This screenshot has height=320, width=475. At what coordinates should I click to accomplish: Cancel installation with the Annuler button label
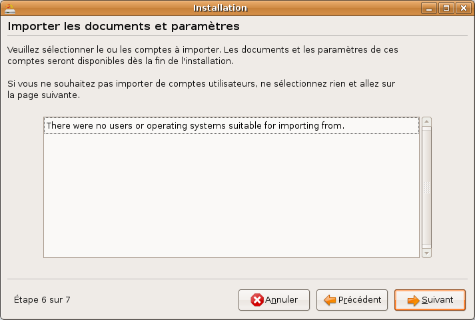[281, 300]
